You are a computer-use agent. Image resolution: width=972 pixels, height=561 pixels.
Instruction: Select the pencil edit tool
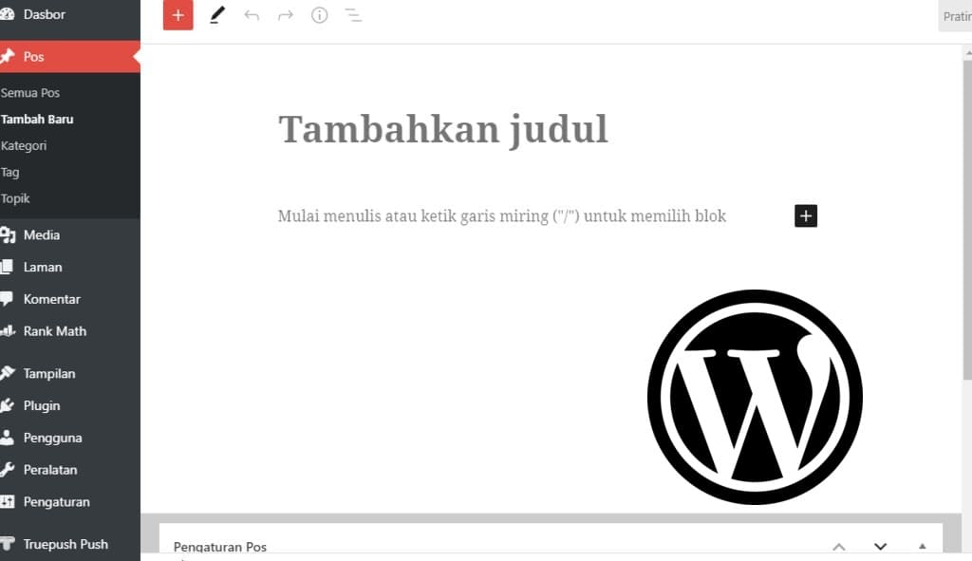pyautogui.click(x=216, y=15)
